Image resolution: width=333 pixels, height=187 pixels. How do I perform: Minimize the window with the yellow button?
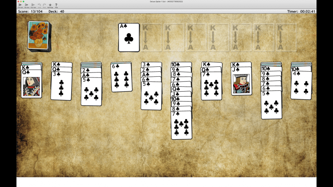[x=21, y=2]
